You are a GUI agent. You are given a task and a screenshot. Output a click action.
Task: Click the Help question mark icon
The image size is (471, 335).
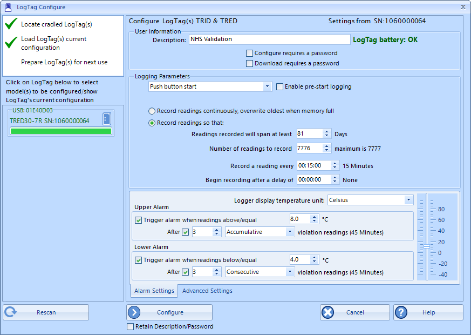(x=401, y=312)
